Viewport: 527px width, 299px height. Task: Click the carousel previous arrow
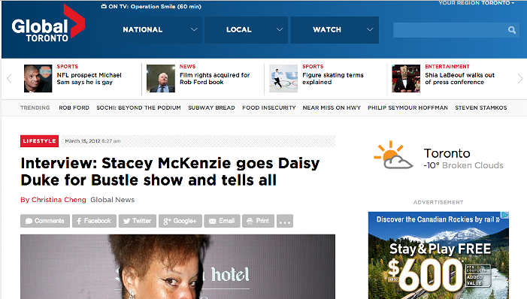point(9,79)
